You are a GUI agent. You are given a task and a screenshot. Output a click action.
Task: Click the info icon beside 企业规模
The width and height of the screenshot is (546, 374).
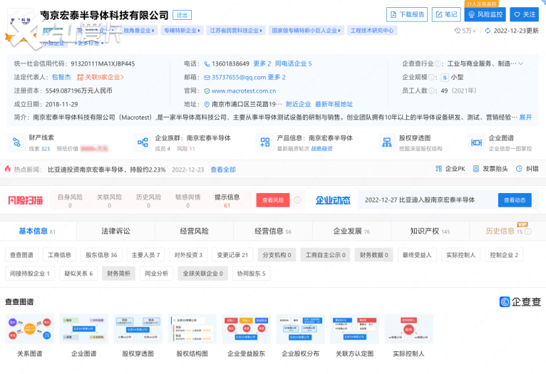[431, 77]
